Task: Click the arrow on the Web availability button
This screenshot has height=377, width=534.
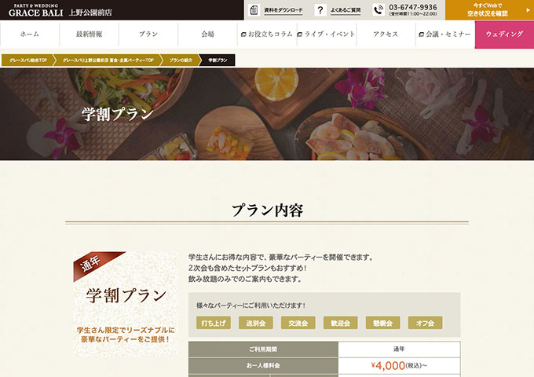Action: [529, 10]
